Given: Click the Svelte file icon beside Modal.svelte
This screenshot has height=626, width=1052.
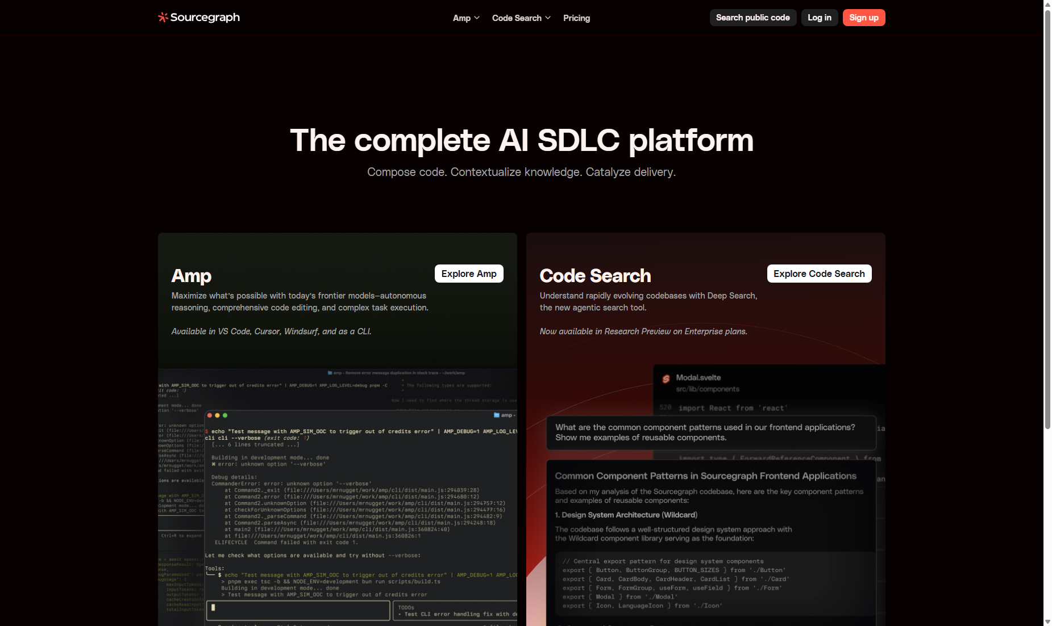Looking at the screenshot, I should 666,379.
